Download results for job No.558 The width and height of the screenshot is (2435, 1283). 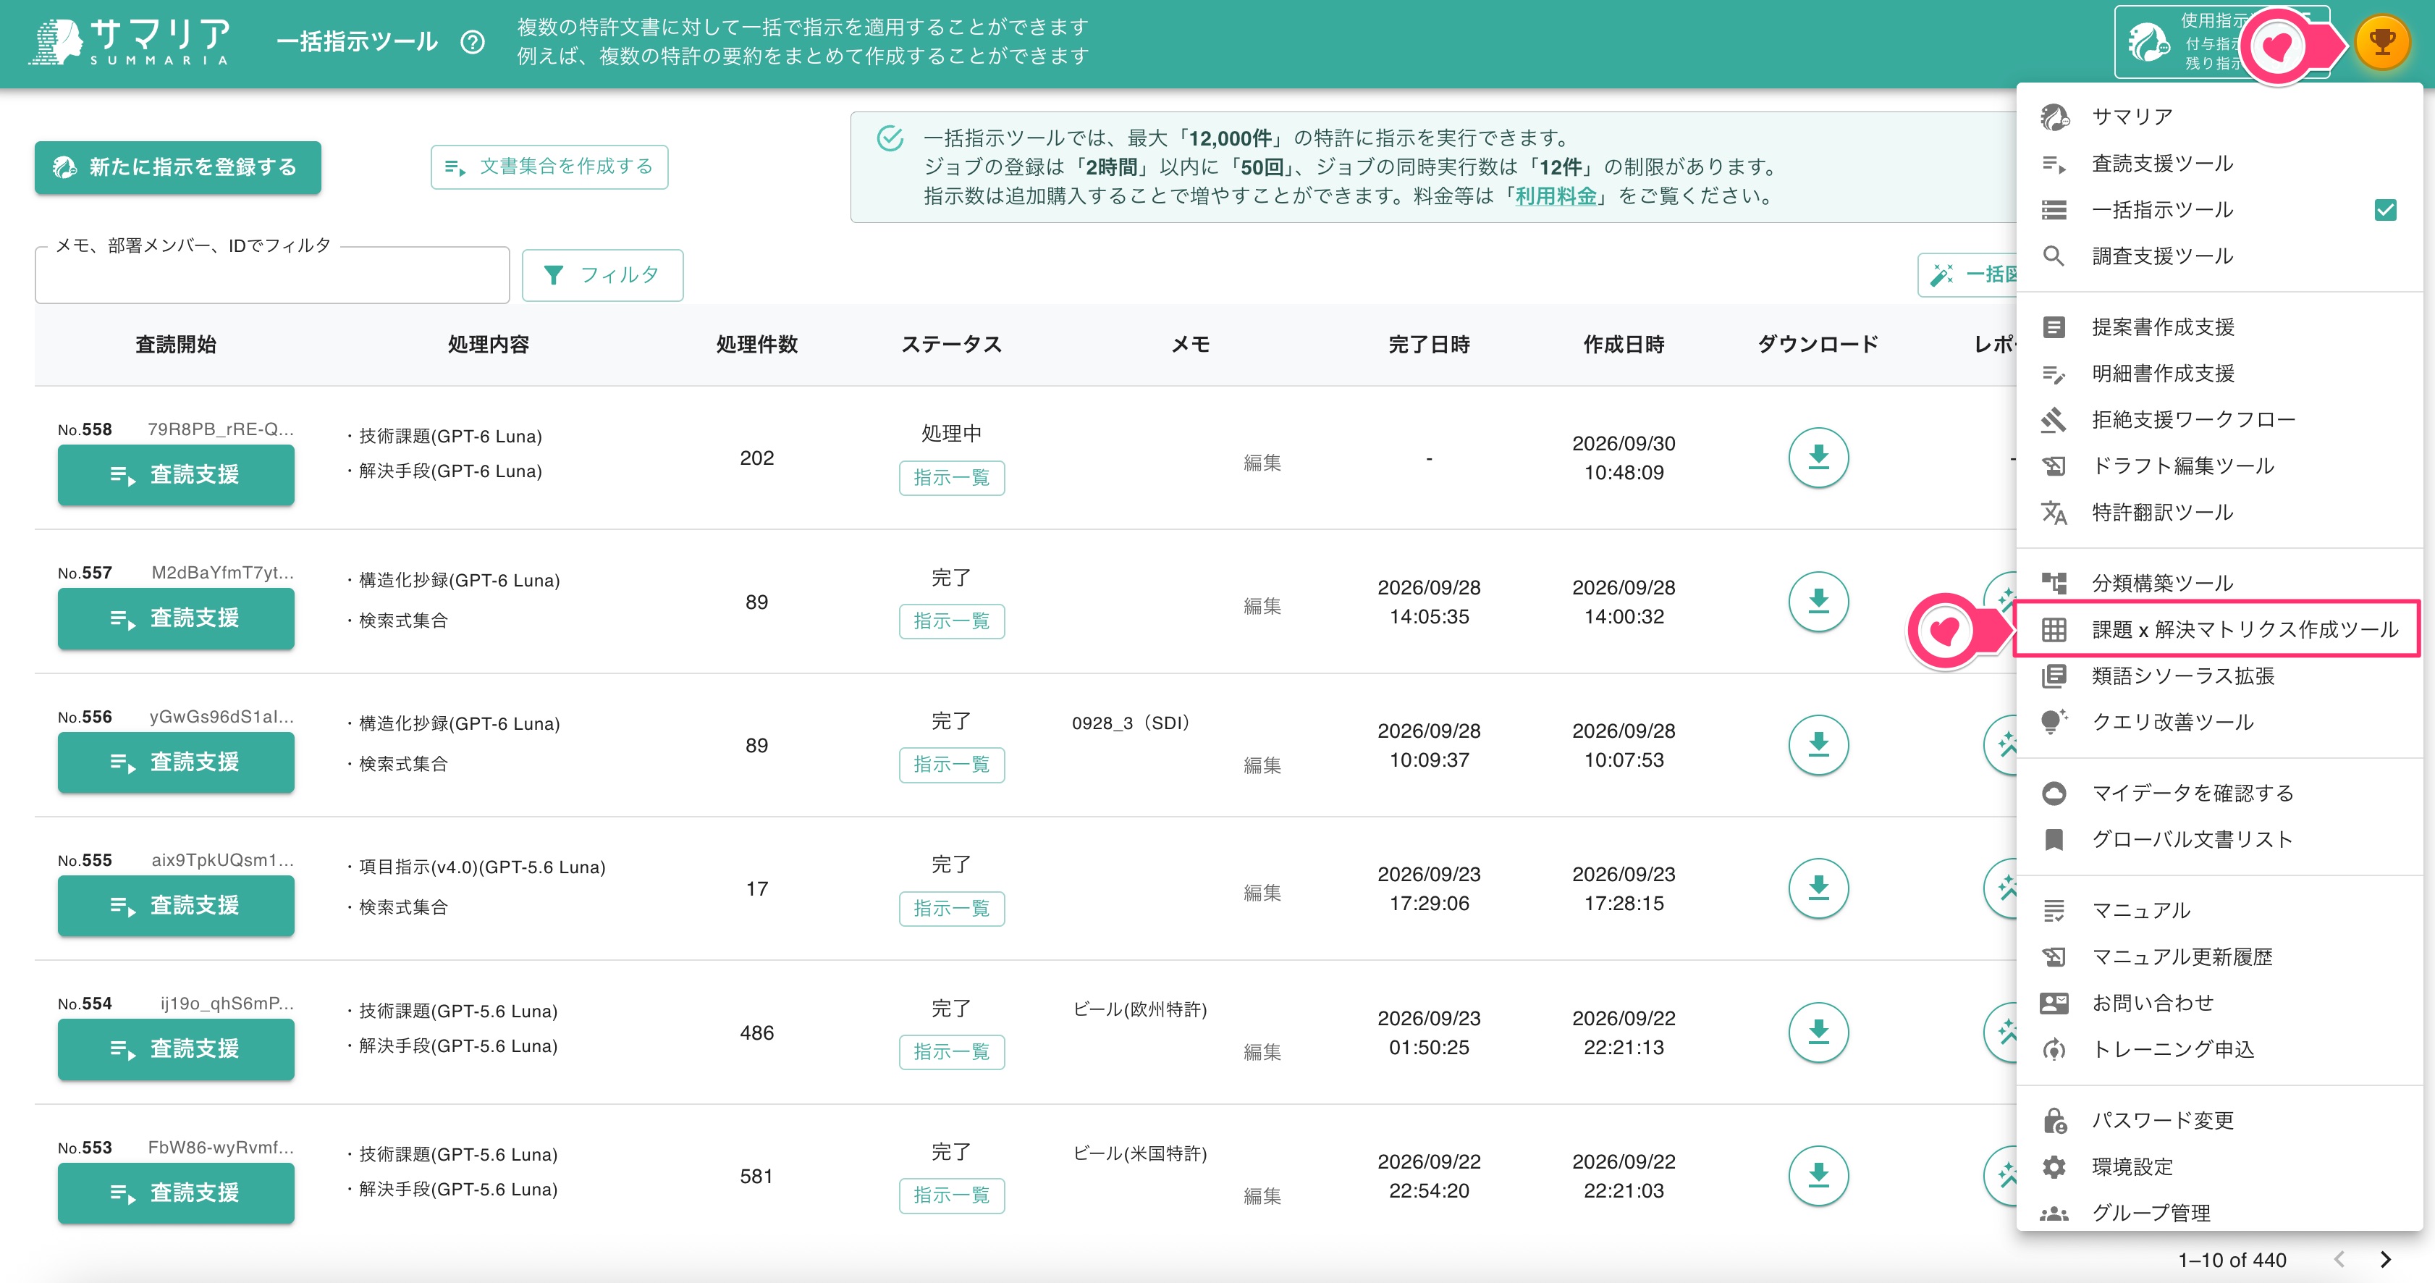(x=1818, y=458)
